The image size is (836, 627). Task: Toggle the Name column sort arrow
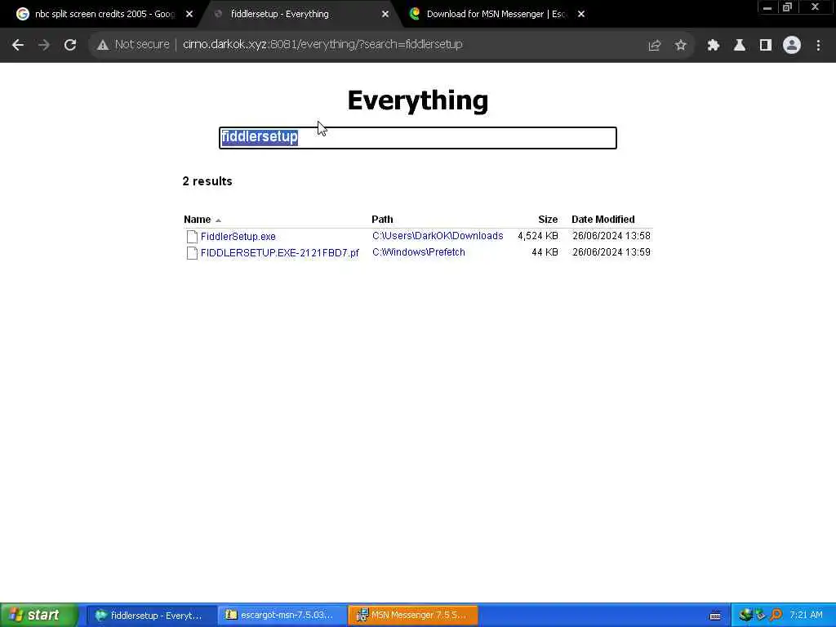tap(218, 220)
